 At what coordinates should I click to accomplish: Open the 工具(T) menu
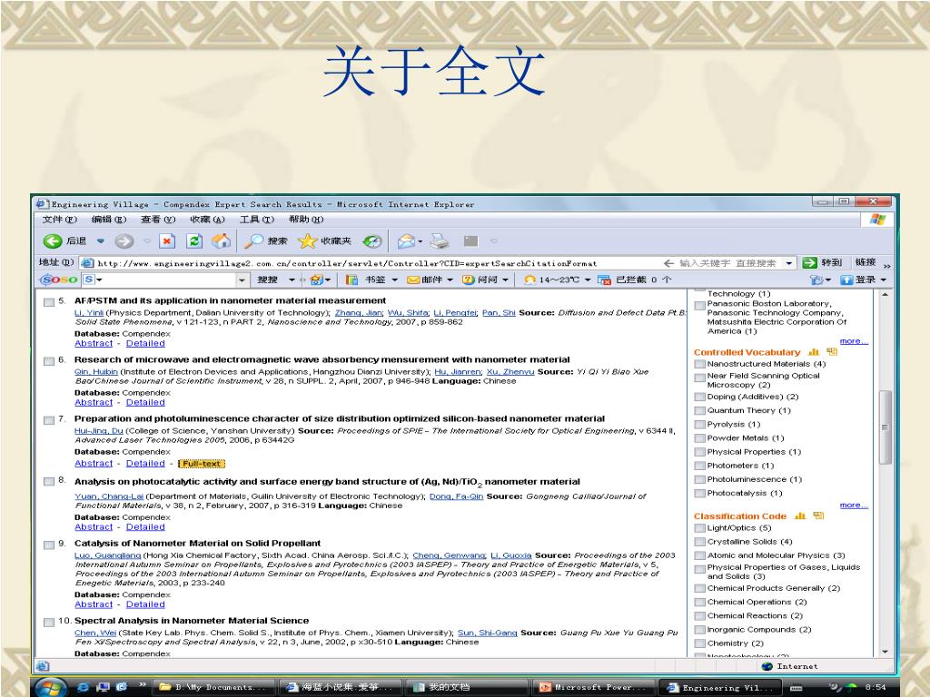coord(256,220)
